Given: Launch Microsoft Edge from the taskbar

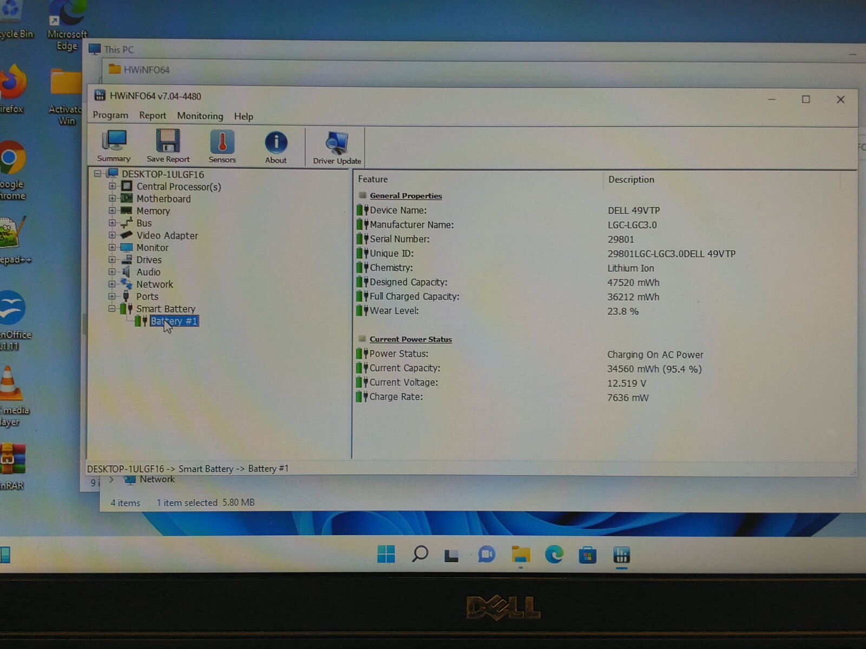Looking at the screenshot, I should click(554, 554).
